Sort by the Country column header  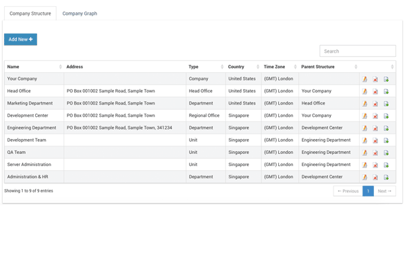coord(243,67)
